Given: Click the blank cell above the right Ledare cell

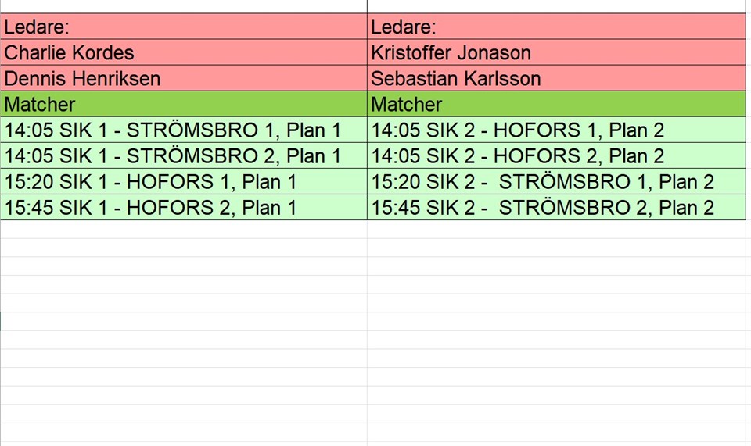Looking at the screenshot, I should point(556,6).
